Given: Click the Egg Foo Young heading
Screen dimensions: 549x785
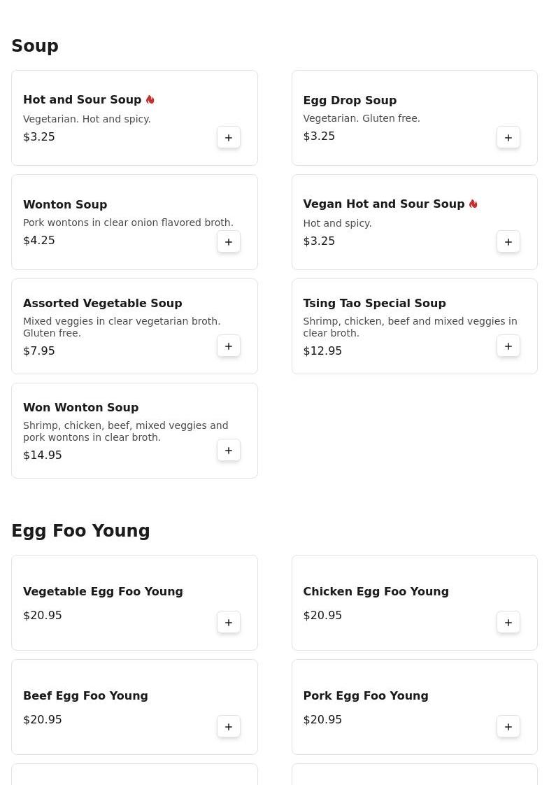Looking at the screenshot, I should click(x=80, y=531).
